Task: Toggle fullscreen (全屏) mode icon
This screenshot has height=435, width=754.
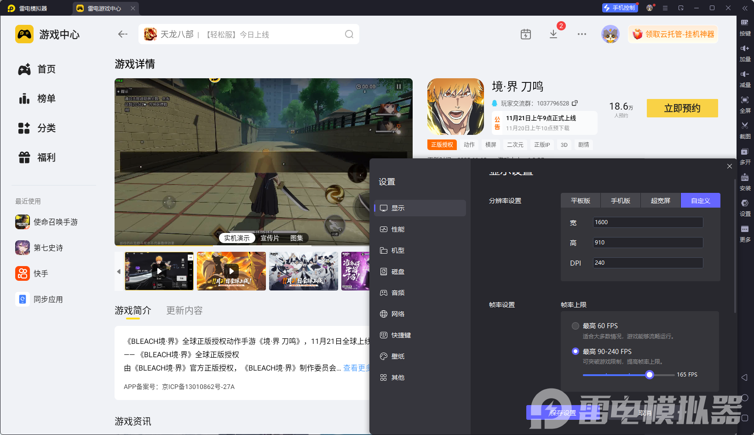Action: tap(745, 100)
